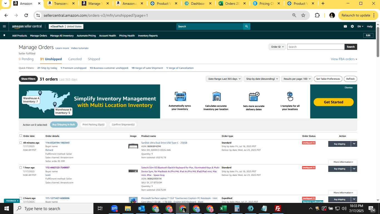Click the magnifier search button in header

[246, 26]
